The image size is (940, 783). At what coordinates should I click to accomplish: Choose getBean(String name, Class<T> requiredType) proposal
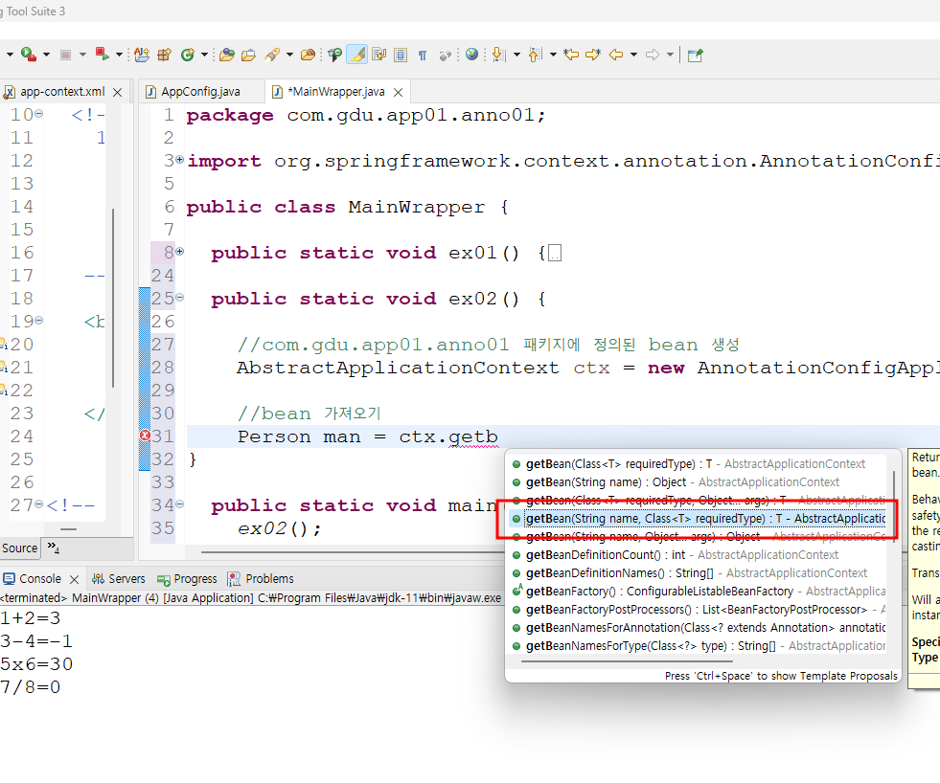[x=699, y=519]
